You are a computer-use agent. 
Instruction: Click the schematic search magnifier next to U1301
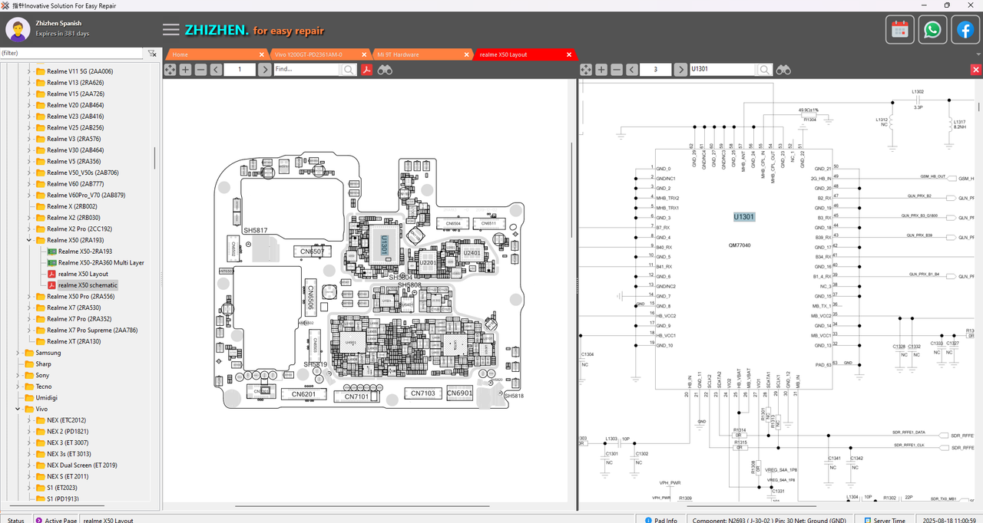(765, 70)
